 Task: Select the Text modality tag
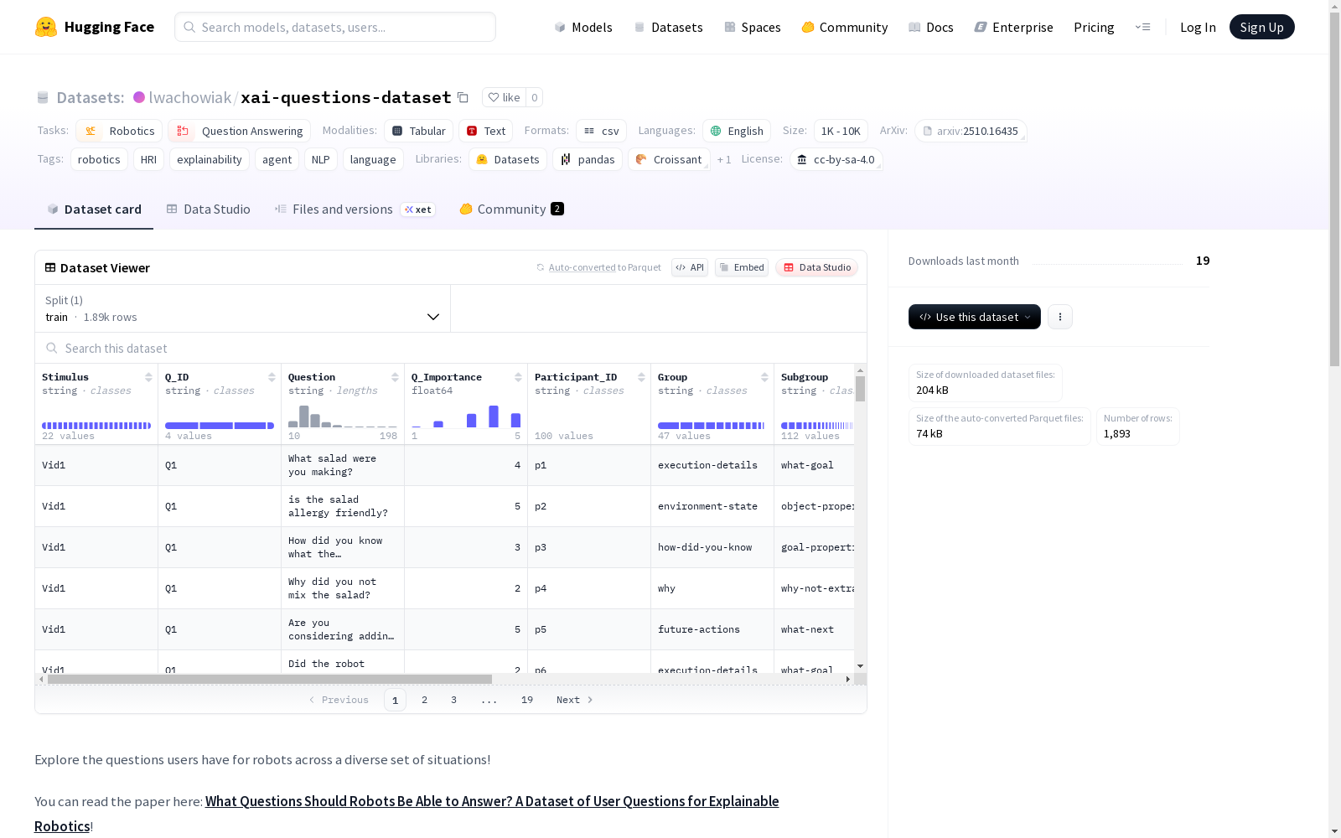coord(485,131)
